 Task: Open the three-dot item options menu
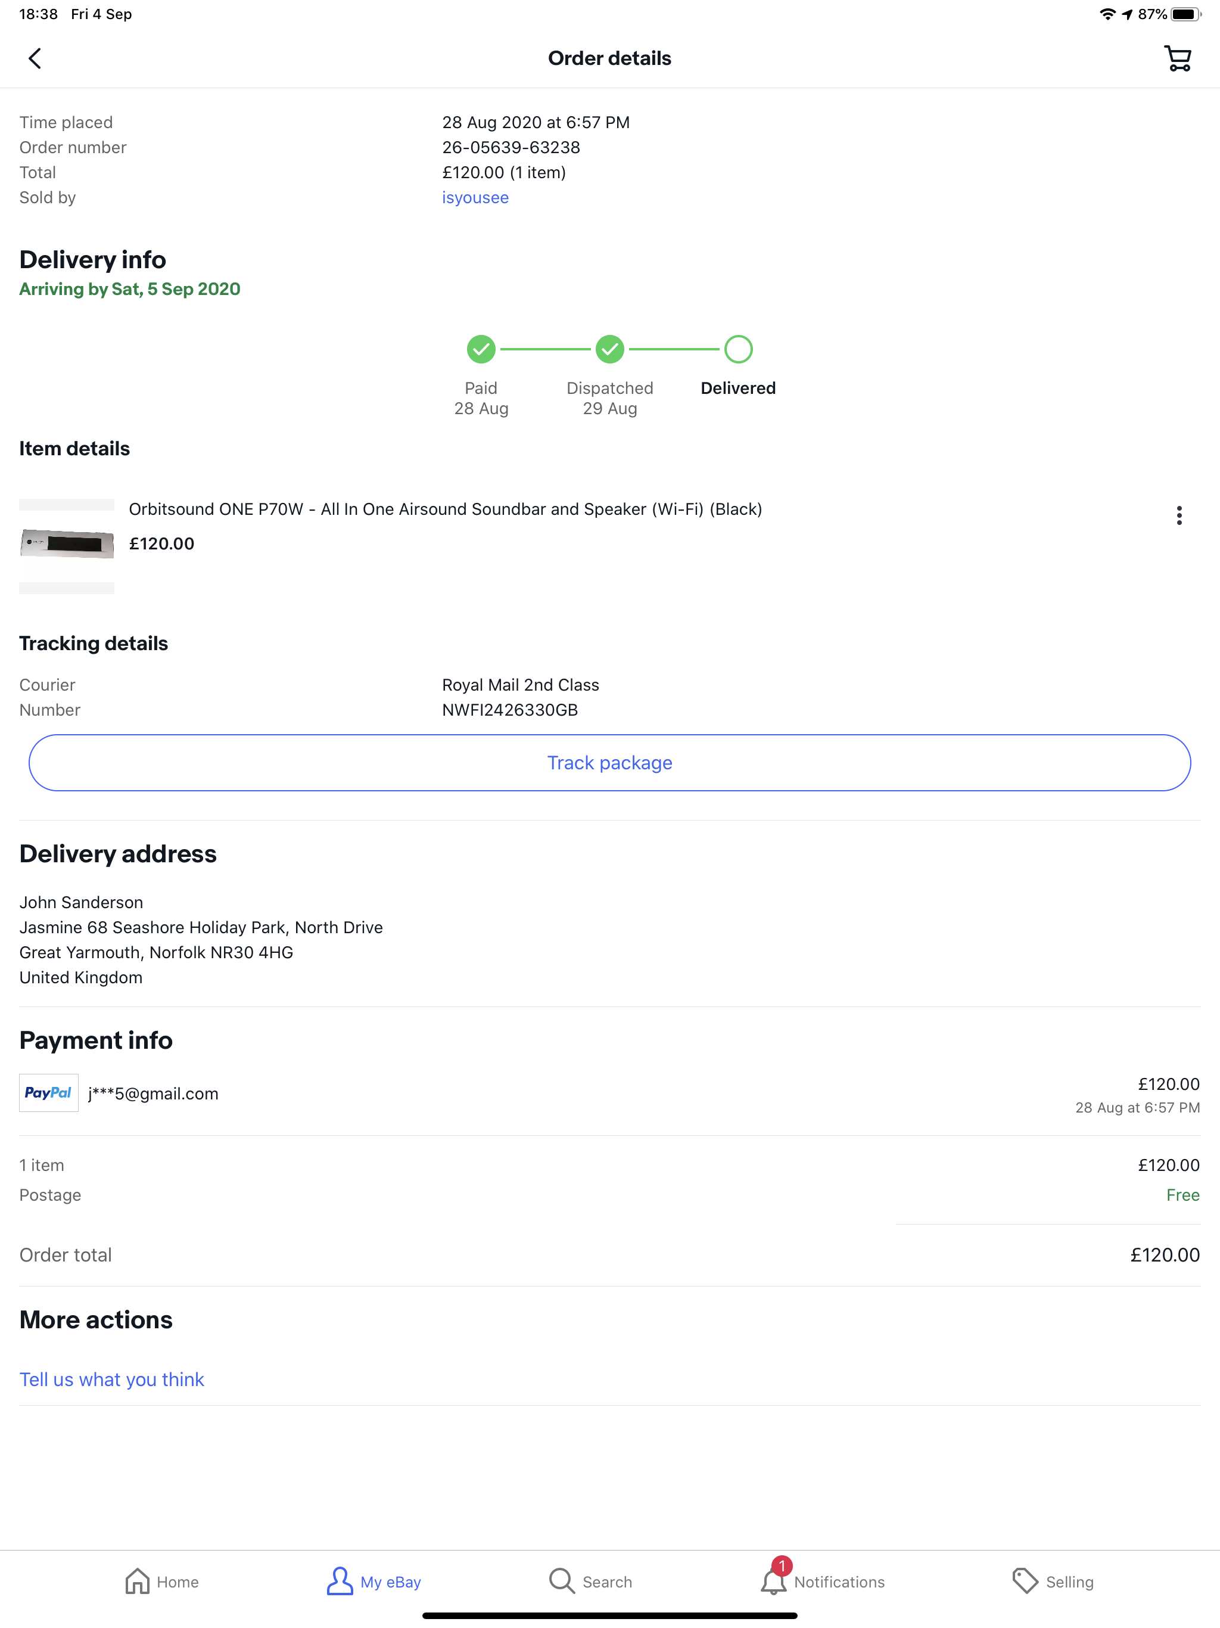(x=1179, y=515)
